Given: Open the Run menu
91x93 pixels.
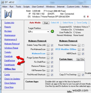Looking at the screenshot, I should 11,7.
